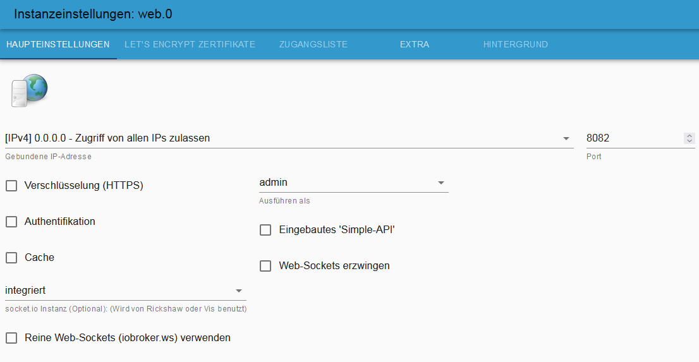
Task: Toggle the Authentifikation checkbox
Action: click(11, 222)
